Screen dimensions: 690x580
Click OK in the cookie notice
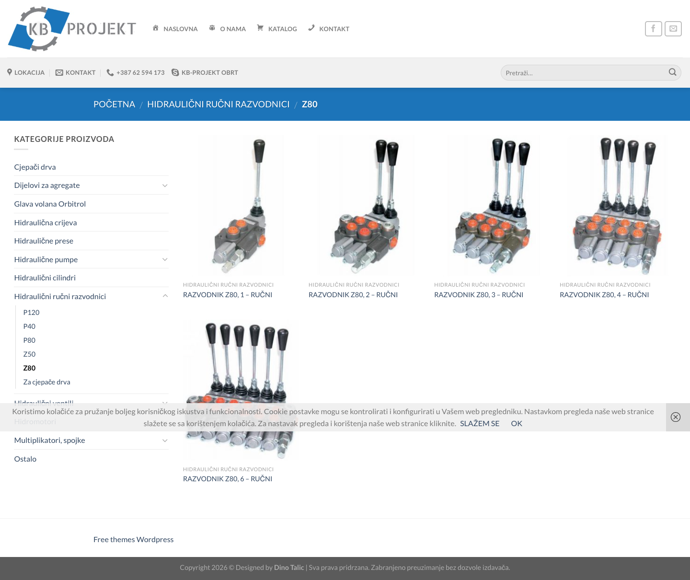tap(517, 423)
